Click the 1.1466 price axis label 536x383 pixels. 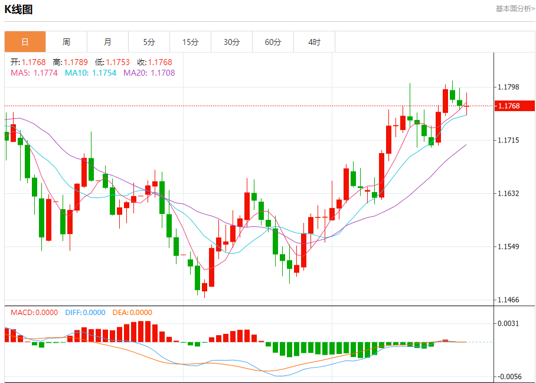tap(508, 300)
